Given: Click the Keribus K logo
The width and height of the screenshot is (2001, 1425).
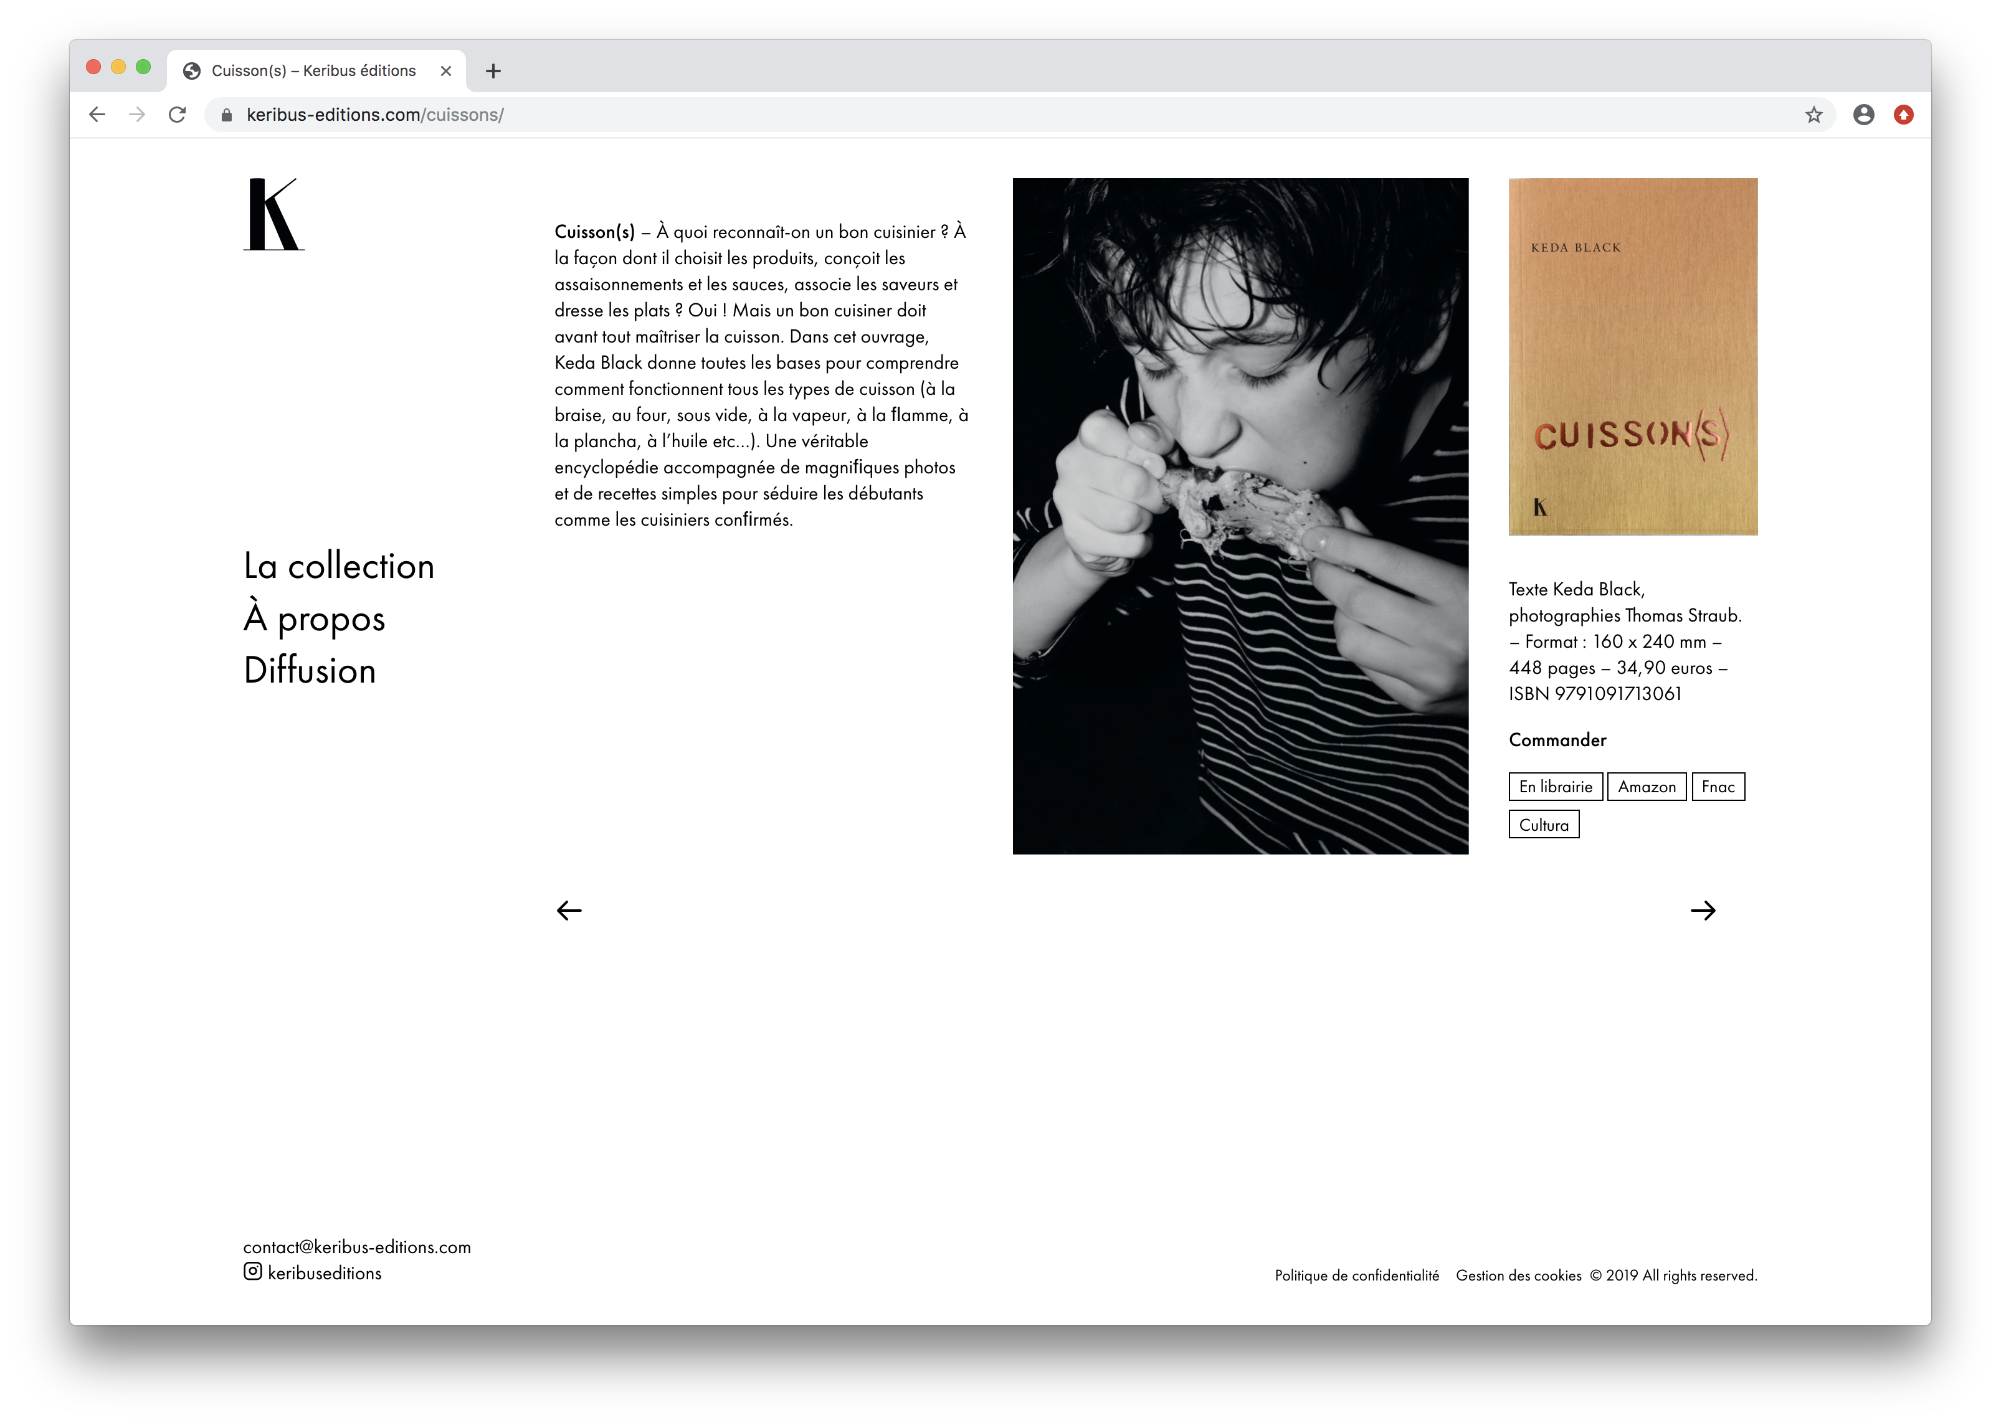Looking at the screenshot, I should tap(273, 215).
